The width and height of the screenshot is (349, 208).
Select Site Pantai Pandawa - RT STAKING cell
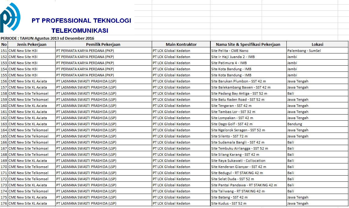244,185
